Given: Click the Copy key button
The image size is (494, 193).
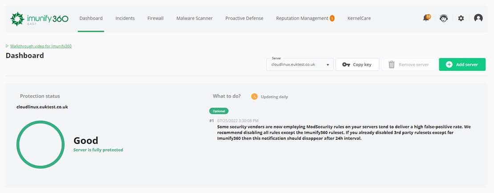Looking at the screenshot, I should point(357,64).
